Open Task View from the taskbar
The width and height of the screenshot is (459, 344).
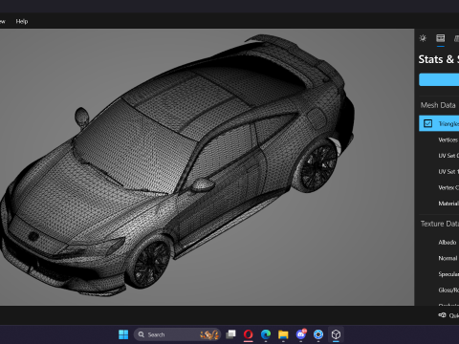(230, 334)
